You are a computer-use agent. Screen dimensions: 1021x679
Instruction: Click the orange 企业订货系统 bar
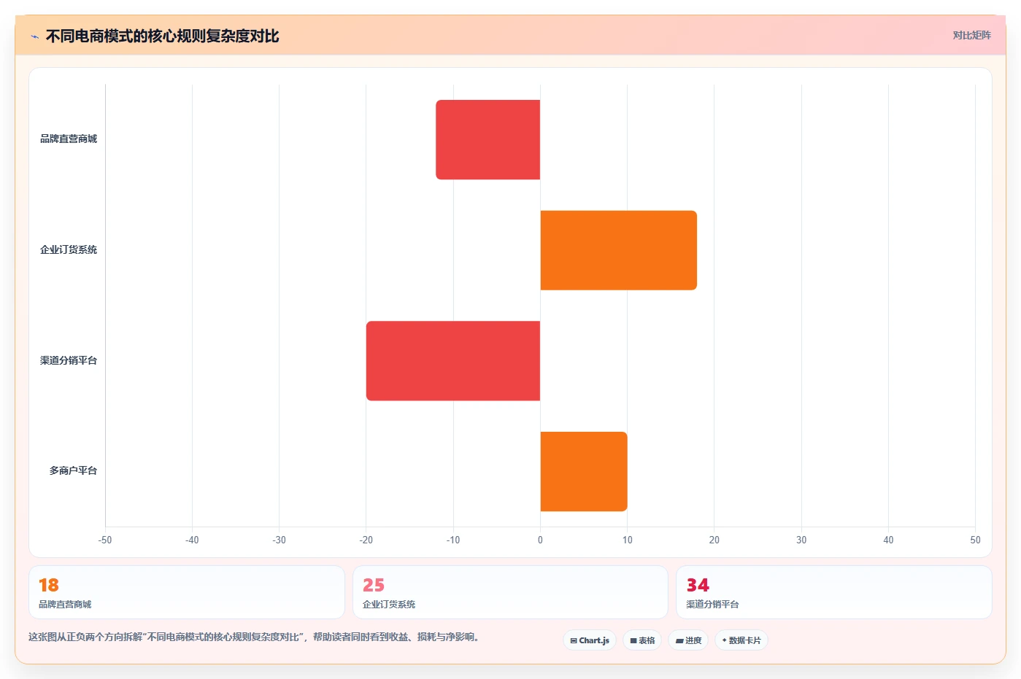[x=619, y=250]
